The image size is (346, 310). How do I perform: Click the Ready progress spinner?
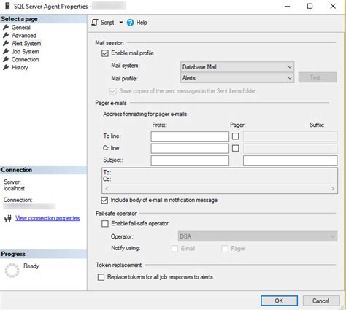(x=12, y=271)
